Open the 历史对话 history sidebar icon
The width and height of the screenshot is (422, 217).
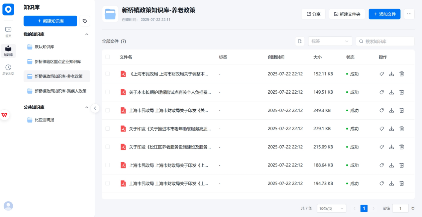pos(8,69)
